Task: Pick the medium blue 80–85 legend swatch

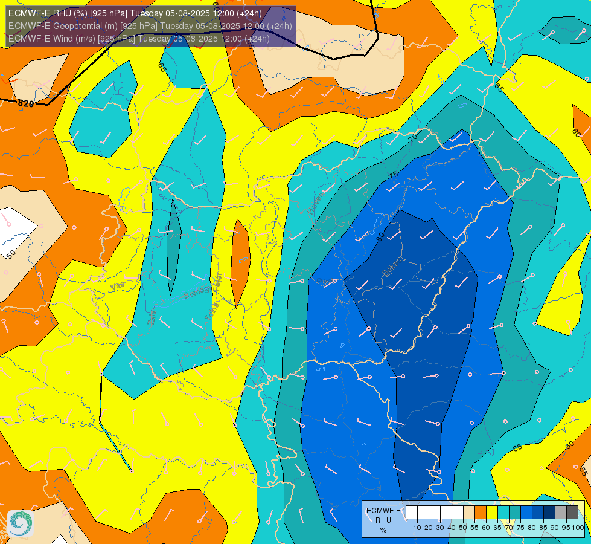Action: pyautogui.click(x=538, y=513)
